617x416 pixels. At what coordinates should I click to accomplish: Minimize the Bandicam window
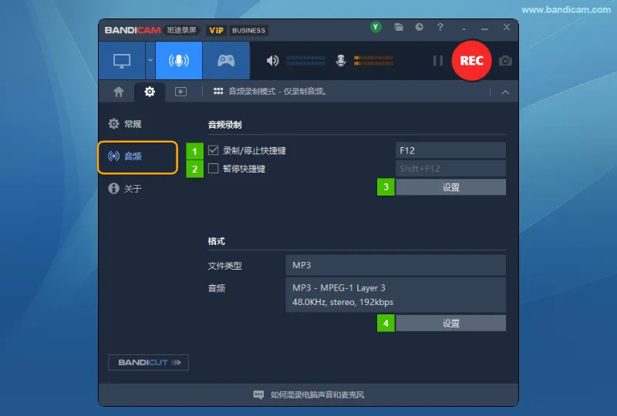[485, 29]
